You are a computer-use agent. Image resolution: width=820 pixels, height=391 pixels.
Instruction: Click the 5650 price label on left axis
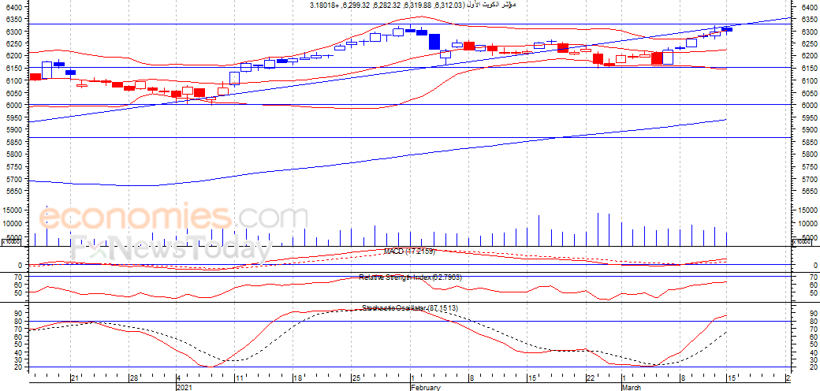pyautogui.click(x=15, y=192)
